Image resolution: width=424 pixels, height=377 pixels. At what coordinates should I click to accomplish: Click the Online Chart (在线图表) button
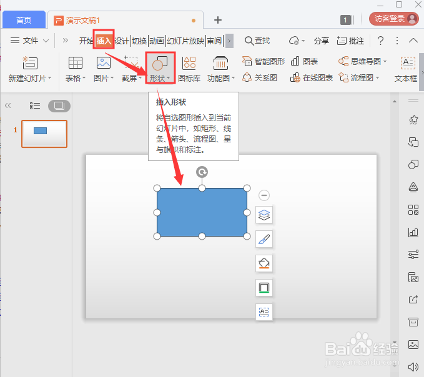coord(311,78)
